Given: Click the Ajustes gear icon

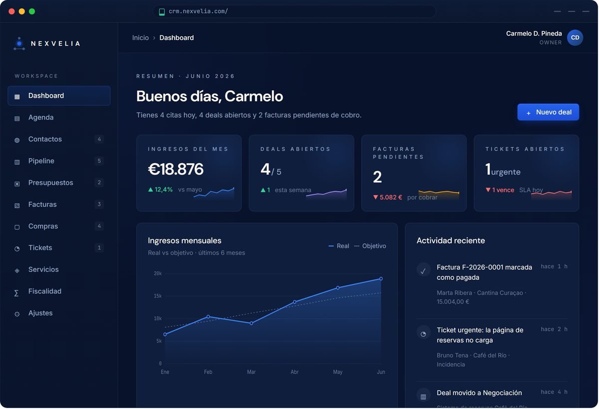Looking at the screenshot, I should [17, 314].
